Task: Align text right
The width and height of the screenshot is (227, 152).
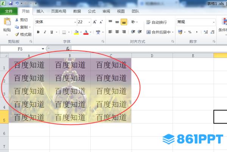Action: [124, 31]
